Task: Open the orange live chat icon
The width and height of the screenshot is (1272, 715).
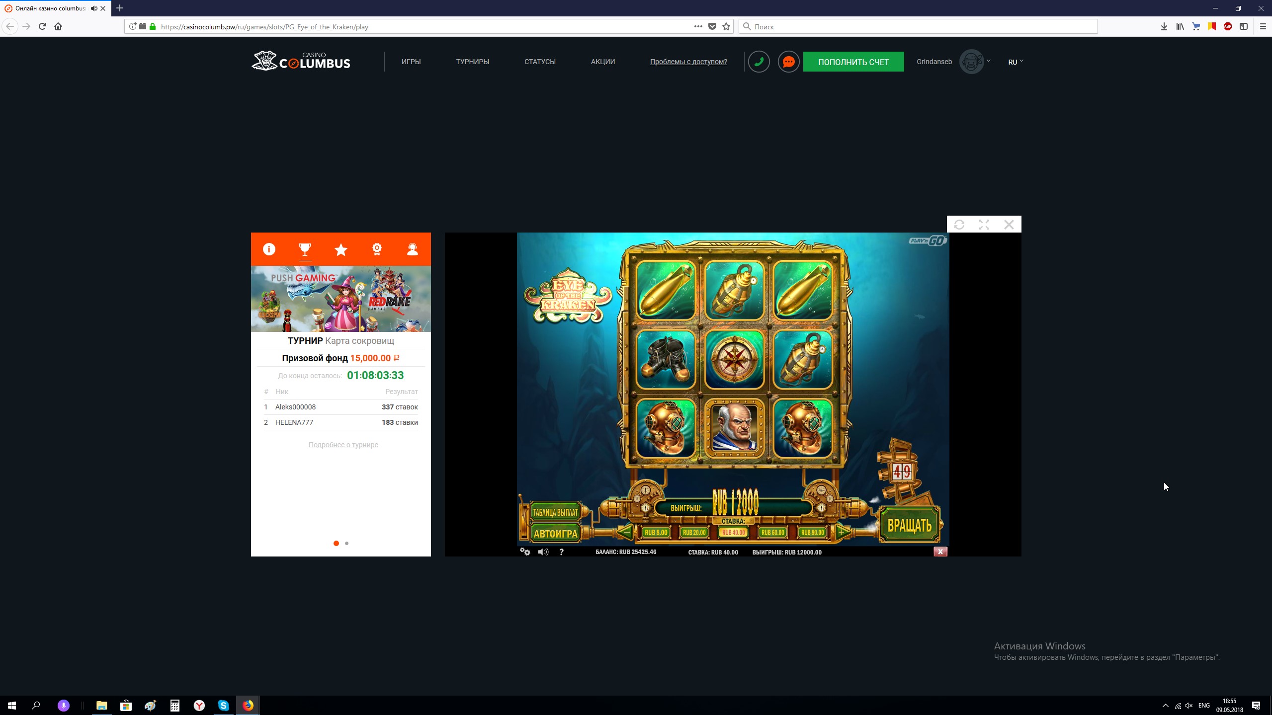Action: point(788,62)
